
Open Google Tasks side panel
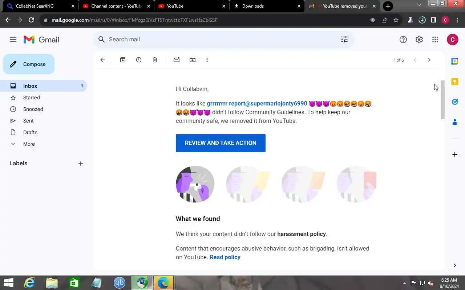click(x=454, y=102)
